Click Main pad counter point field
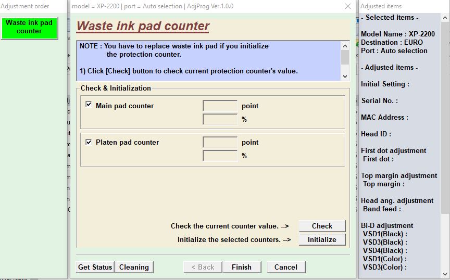The image size is (450, 280). click(x=220, y=106)
